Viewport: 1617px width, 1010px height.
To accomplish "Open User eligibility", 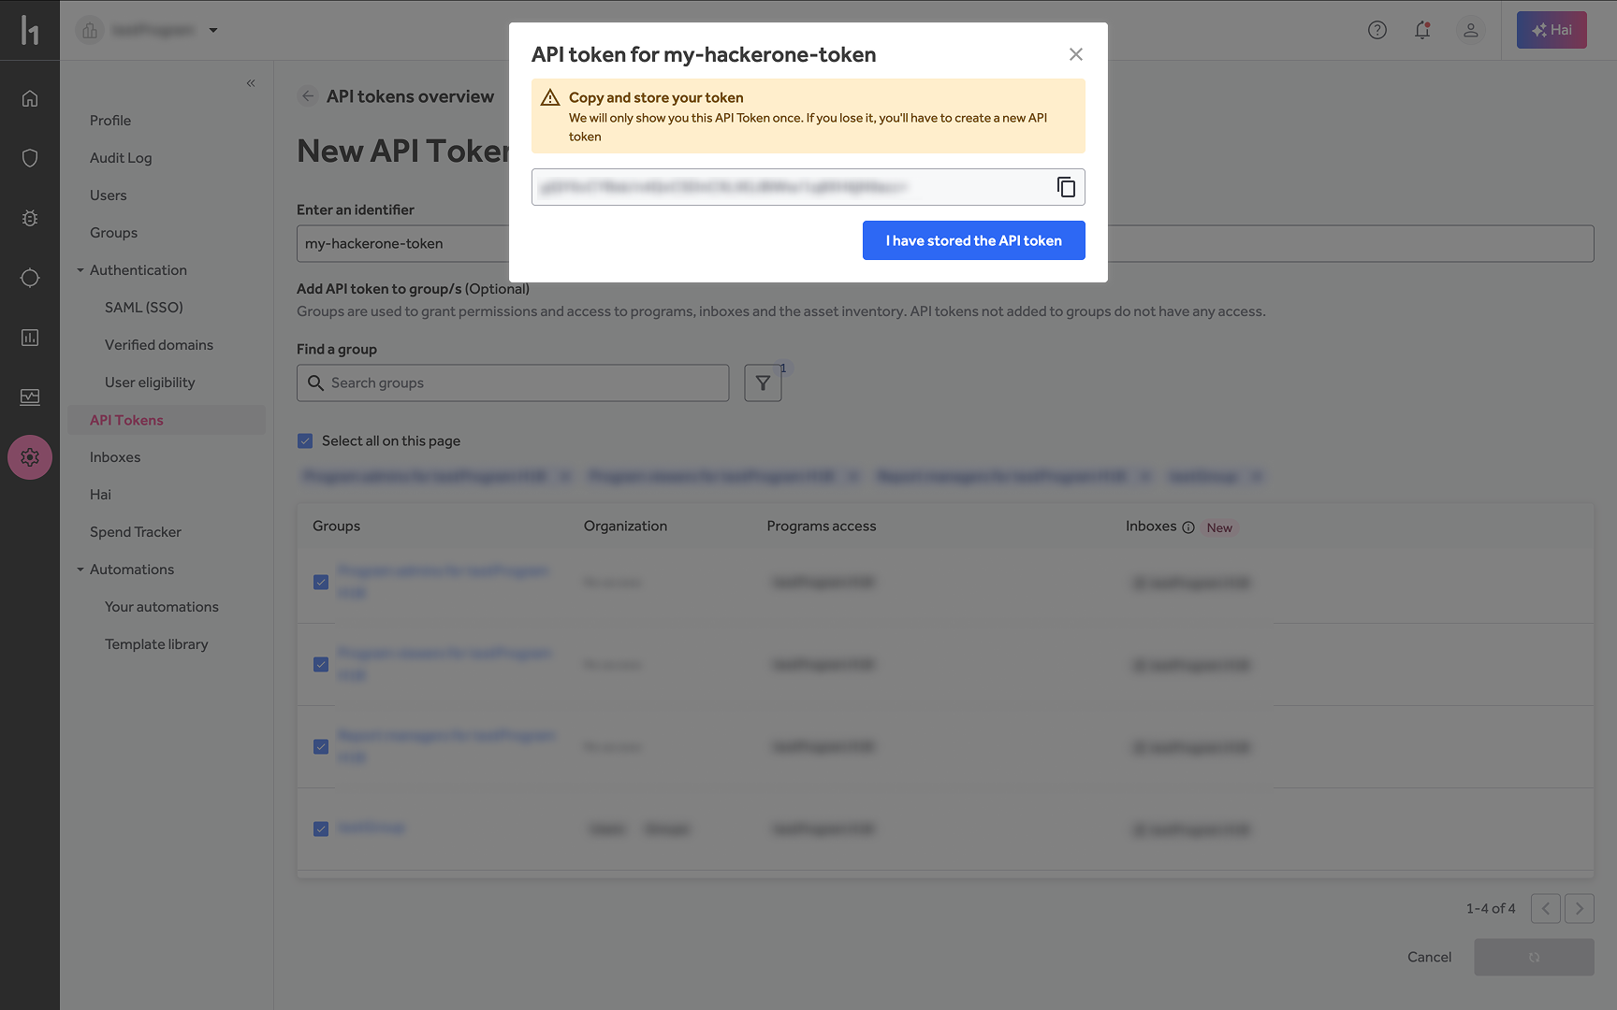I will [x=150, y=382].
